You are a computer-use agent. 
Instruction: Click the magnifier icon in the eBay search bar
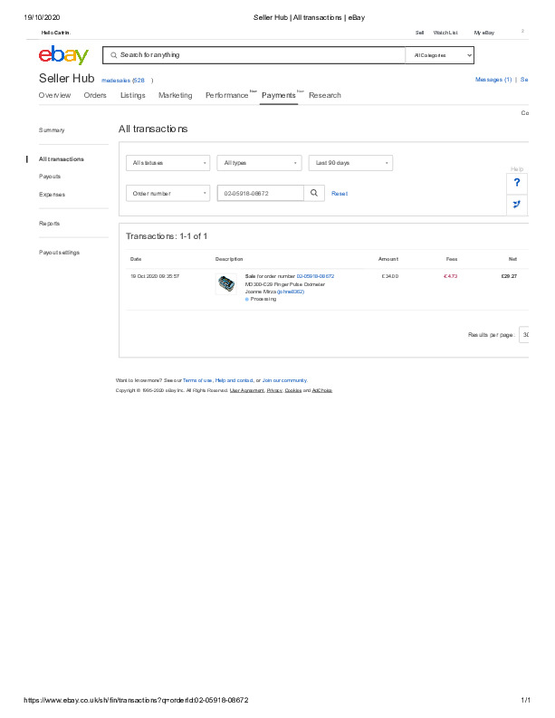[x=113, y=55]
